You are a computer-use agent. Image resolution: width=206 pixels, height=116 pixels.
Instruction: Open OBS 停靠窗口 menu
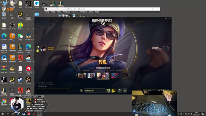point(66,12)
